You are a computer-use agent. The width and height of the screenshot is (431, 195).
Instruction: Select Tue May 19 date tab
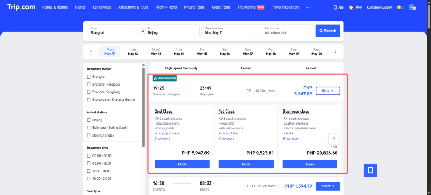point(294,51)
